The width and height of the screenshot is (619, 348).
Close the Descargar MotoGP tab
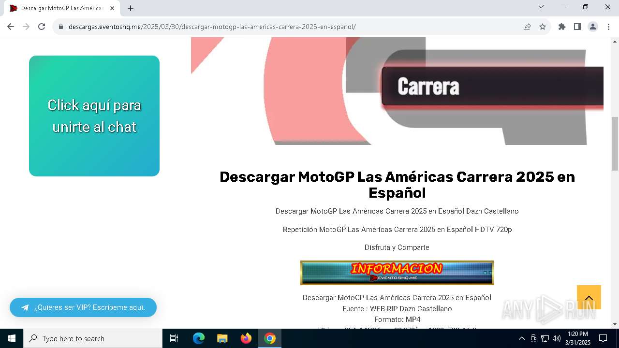click(112, 8)
